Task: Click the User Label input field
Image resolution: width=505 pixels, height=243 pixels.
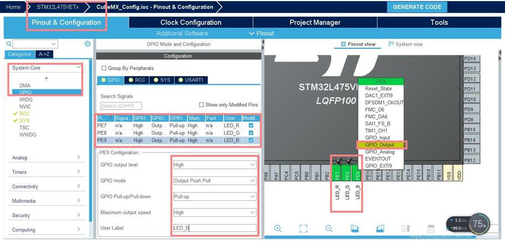Action: 215,228
